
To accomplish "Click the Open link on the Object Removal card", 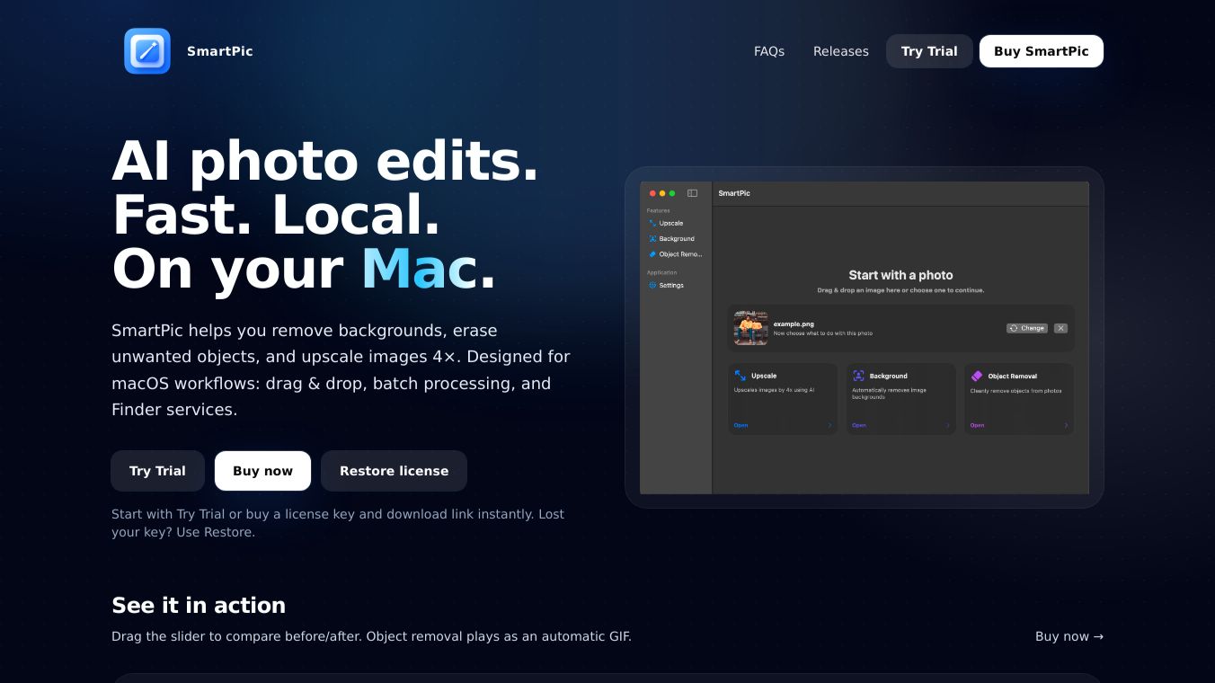I will point(977,425).
